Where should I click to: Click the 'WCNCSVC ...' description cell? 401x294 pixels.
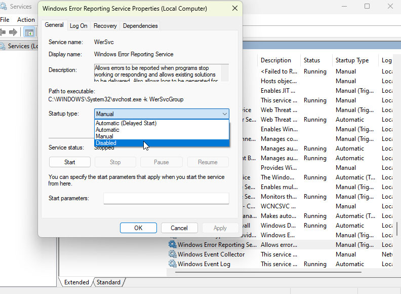coord(278,206)
